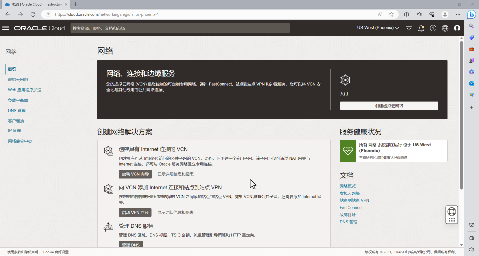Viewport: 479px width, 256px height.
Task: Open 故障排除 documentation link
Action: (x=348, y=215)
